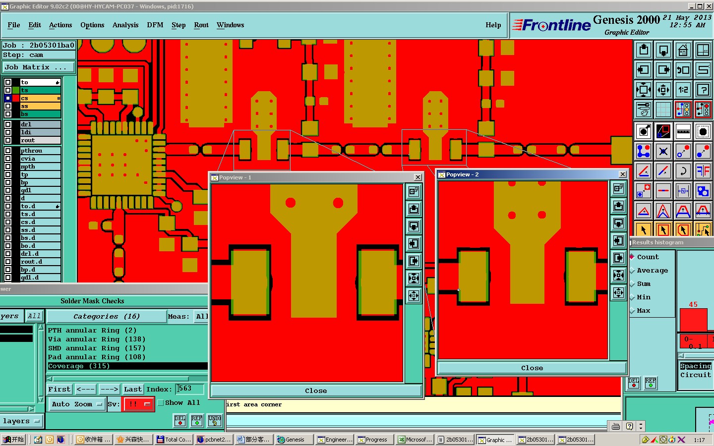Click the zoom in arrows icon

(x=644, y=90)
